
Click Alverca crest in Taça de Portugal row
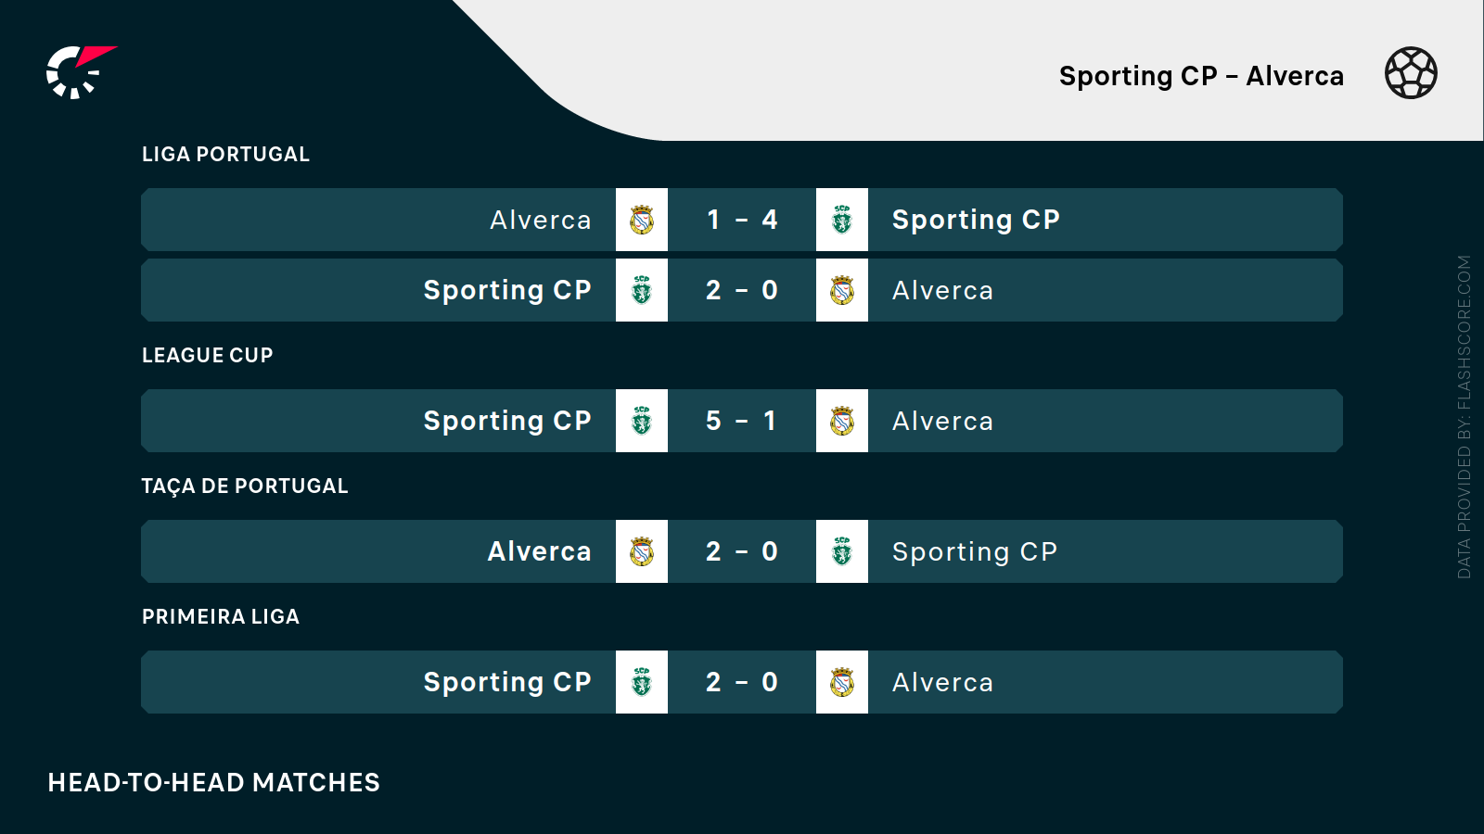coord(642,551)
